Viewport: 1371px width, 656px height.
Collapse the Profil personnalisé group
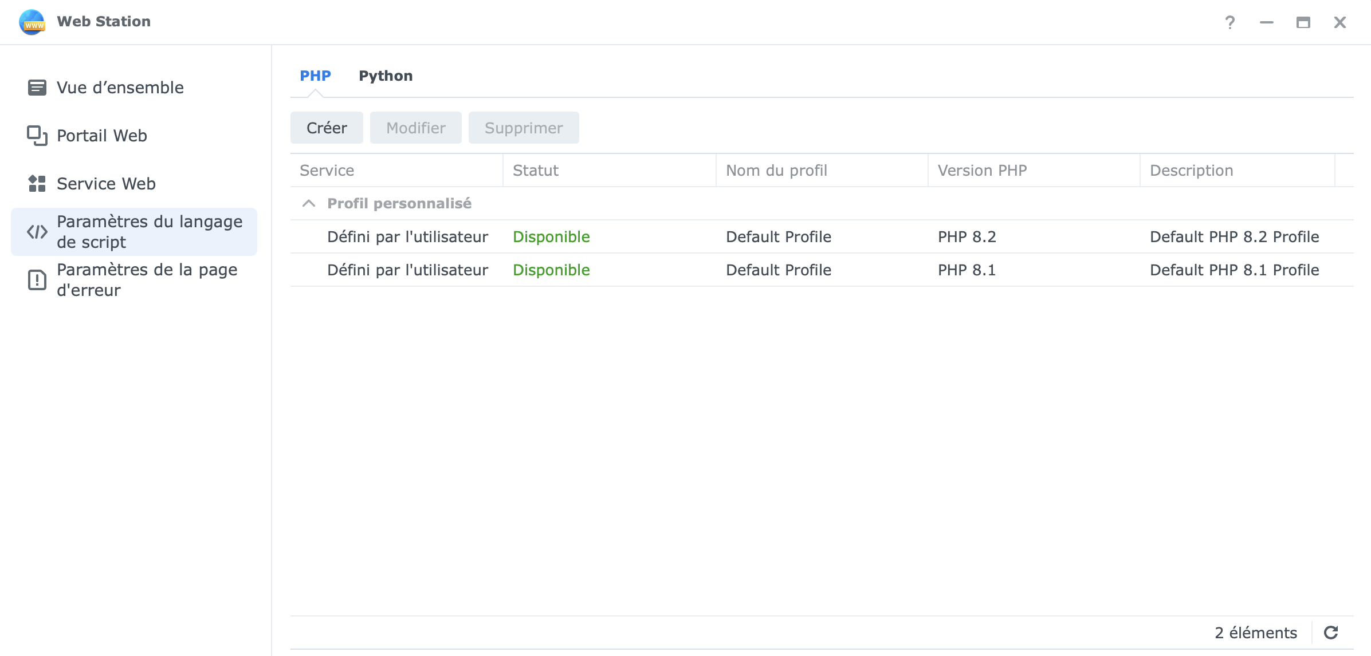(309, 203)
